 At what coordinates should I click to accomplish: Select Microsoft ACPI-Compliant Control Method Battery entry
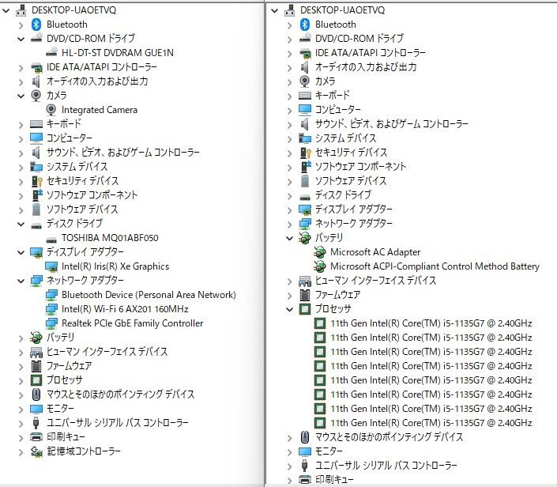tap(435, 266)
